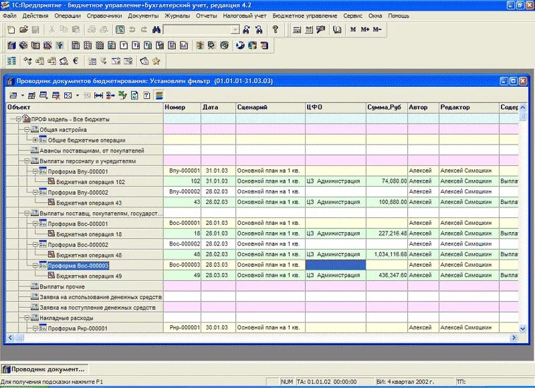Click the Open folder toolbar icon
This screenshot has width=535, height=388.
[x=23, y=29]
